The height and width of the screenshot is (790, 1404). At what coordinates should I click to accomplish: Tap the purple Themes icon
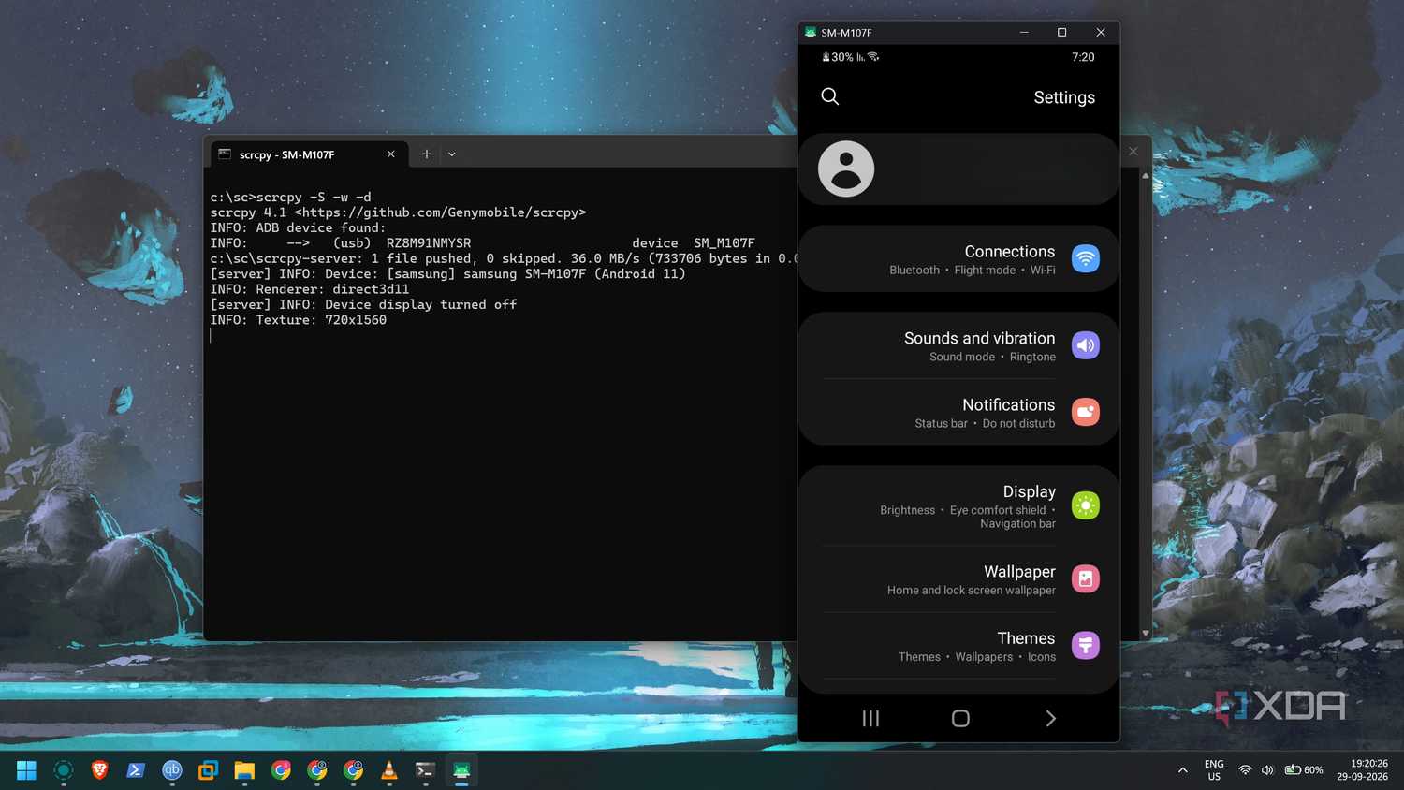pyautogui.click(x=1085, y=645)
